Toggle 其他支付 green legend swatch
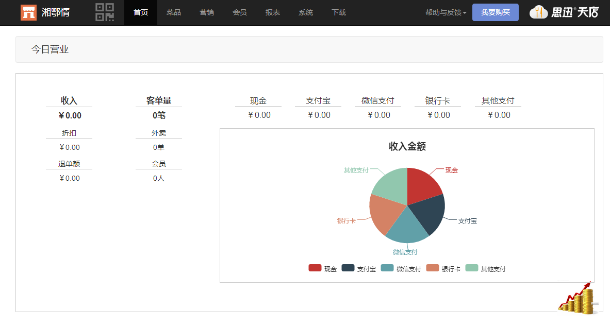Viewport: 610px width, 327px height. point(471,268)
